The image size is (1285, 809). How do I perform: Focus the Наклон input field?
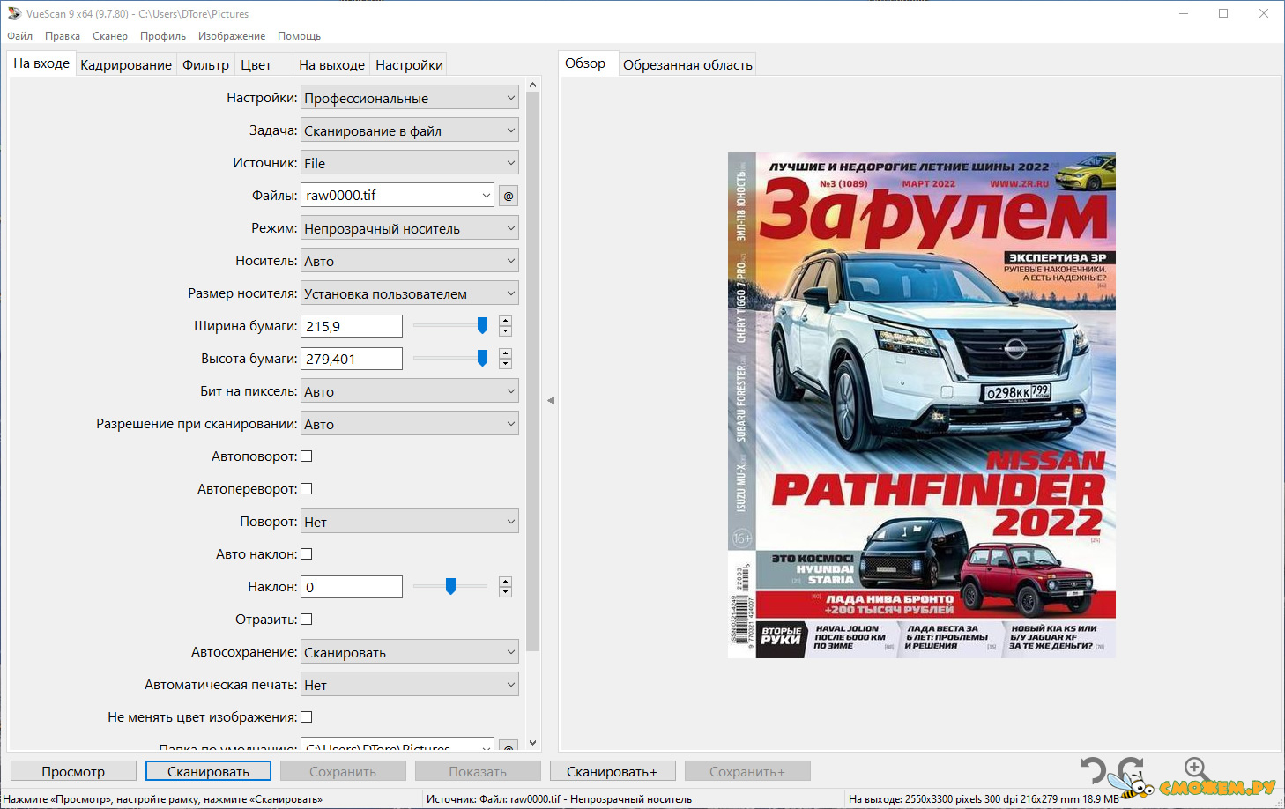coord(352,587)
